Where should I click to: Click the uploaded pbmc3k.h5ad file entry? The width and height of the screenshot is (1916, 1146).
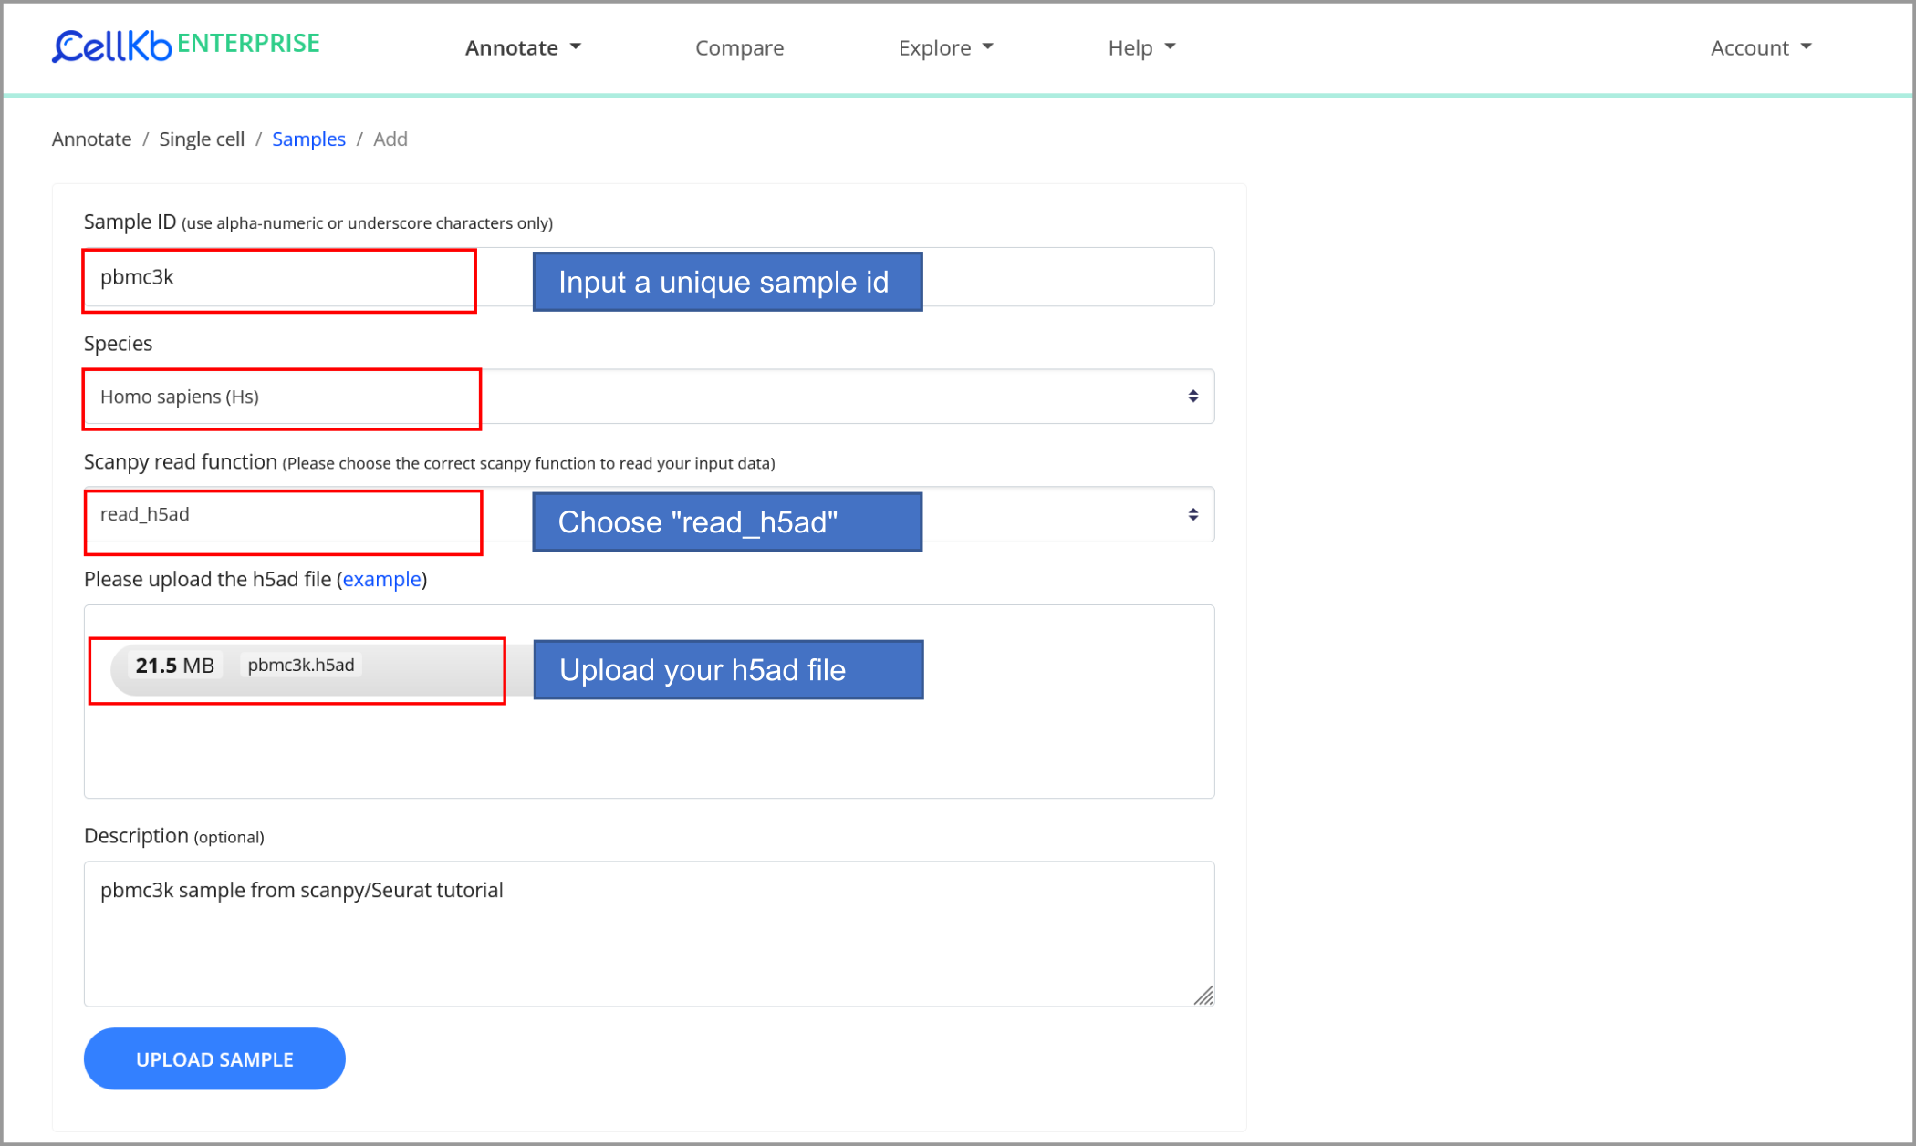click(x=301, y=666)
